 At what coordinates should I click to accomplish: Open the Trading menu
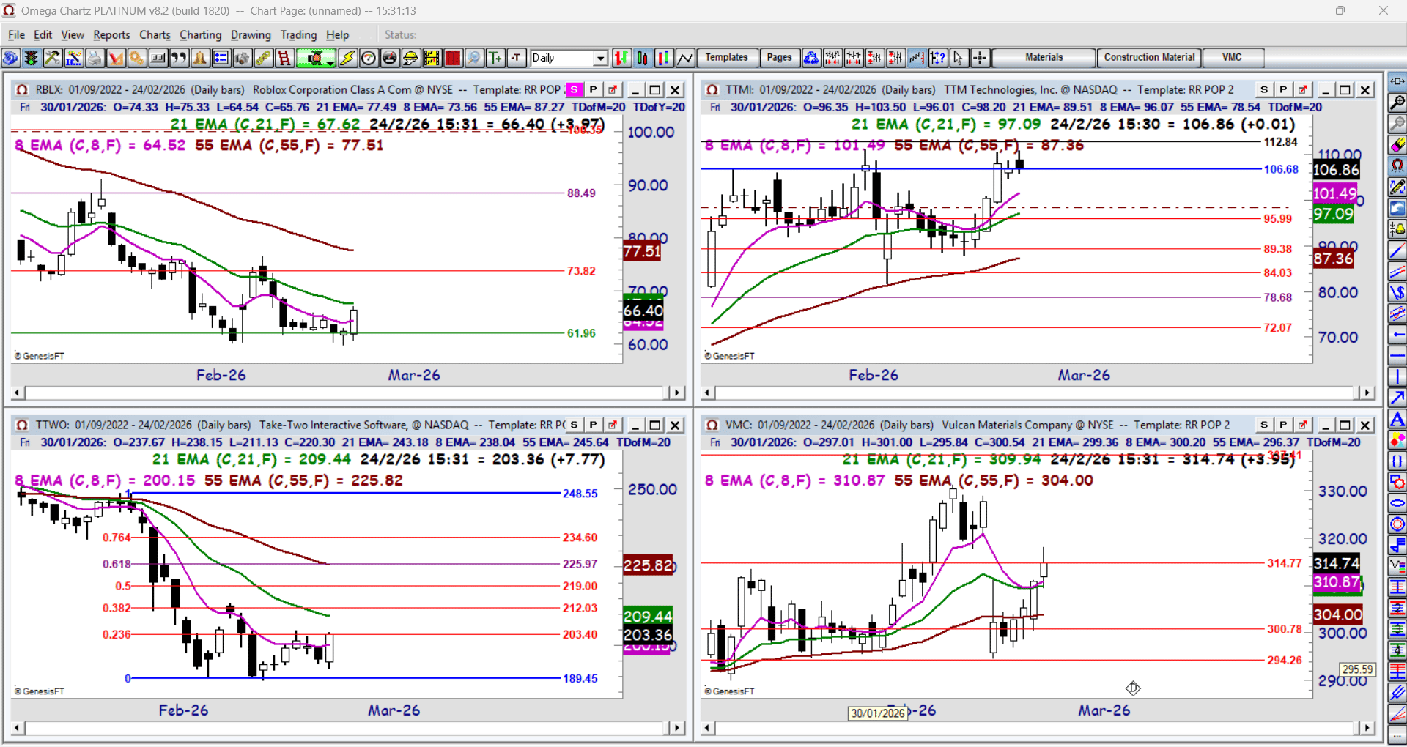pos(298,34)
